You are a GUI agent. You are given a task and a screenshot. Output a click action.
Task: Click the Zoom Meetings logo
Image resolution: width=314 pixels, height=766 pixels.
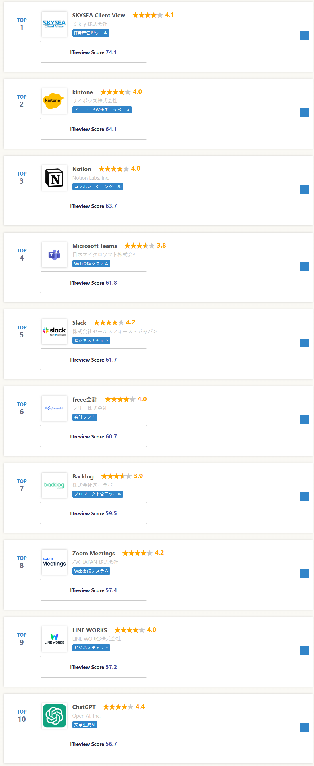(54, 562)
